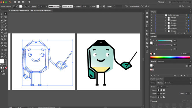Select the Rectangle shape tool
Image resolution: width=192 pixels, height=108 pixels.
(2, 27)
